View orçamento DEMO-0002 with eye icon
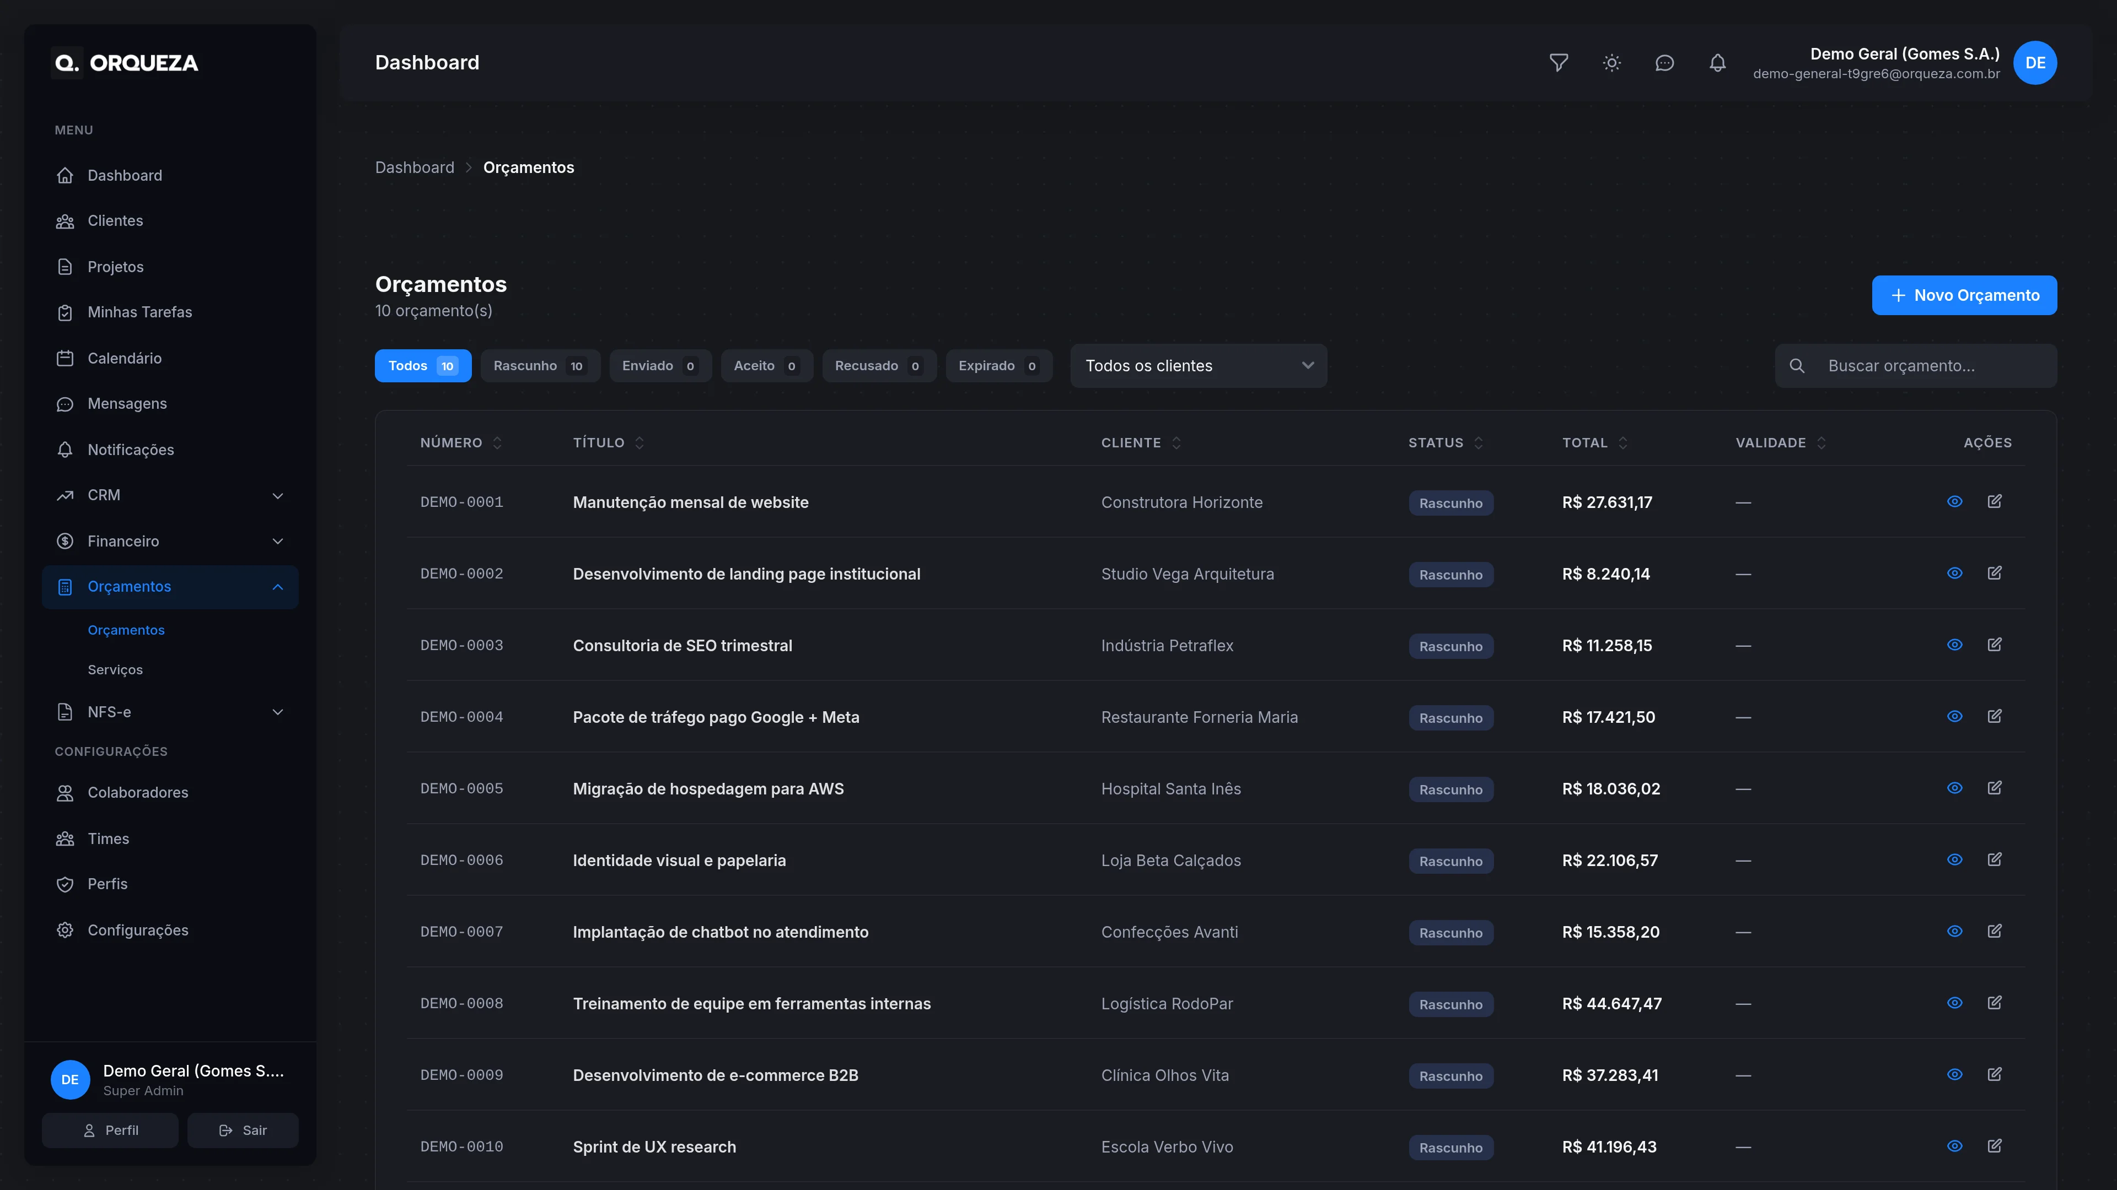This screenshot has height=1190, width=2117. pyautogui.click(x=1954, y=572)
